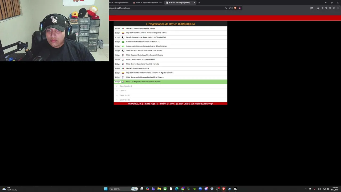Open the Brave VPN shield icon
Screen dimensions: 341x192
click(334, 8)
